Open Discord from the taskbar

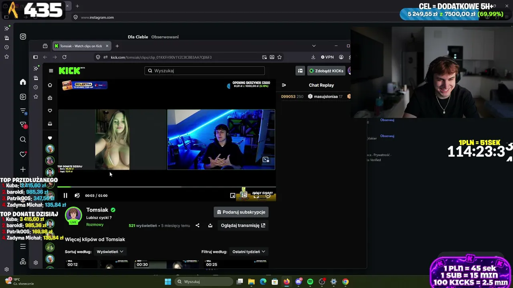298,282
